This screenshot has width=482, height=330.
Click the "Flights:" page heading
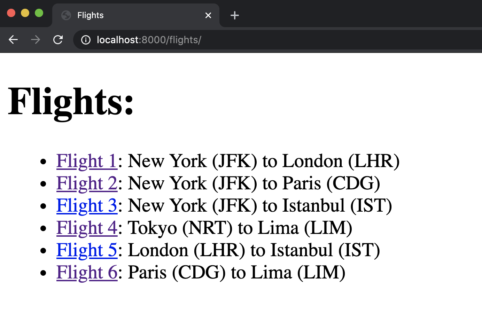point(71,102)
